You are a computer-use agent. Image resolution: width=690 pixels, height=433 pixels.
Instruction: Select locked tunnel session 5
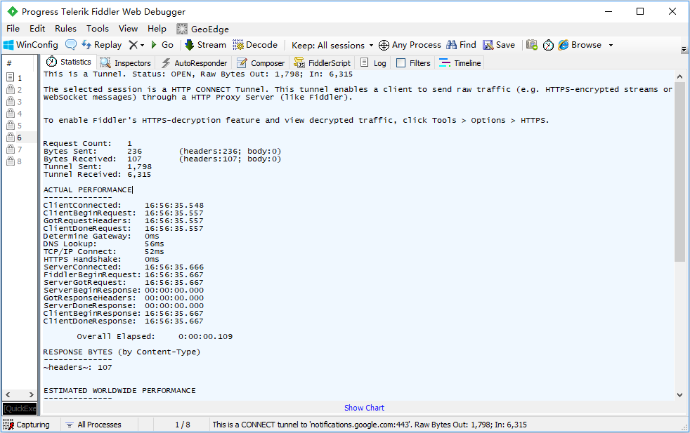coord(20,126)
